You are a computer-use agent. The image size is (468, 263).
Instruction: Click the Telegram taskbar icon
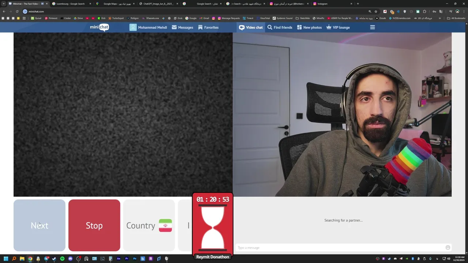(46, 259)
